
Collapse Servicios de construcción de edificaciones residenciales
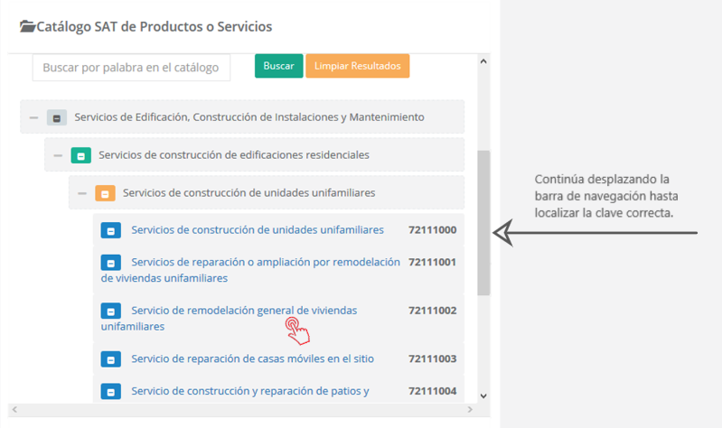58,155
